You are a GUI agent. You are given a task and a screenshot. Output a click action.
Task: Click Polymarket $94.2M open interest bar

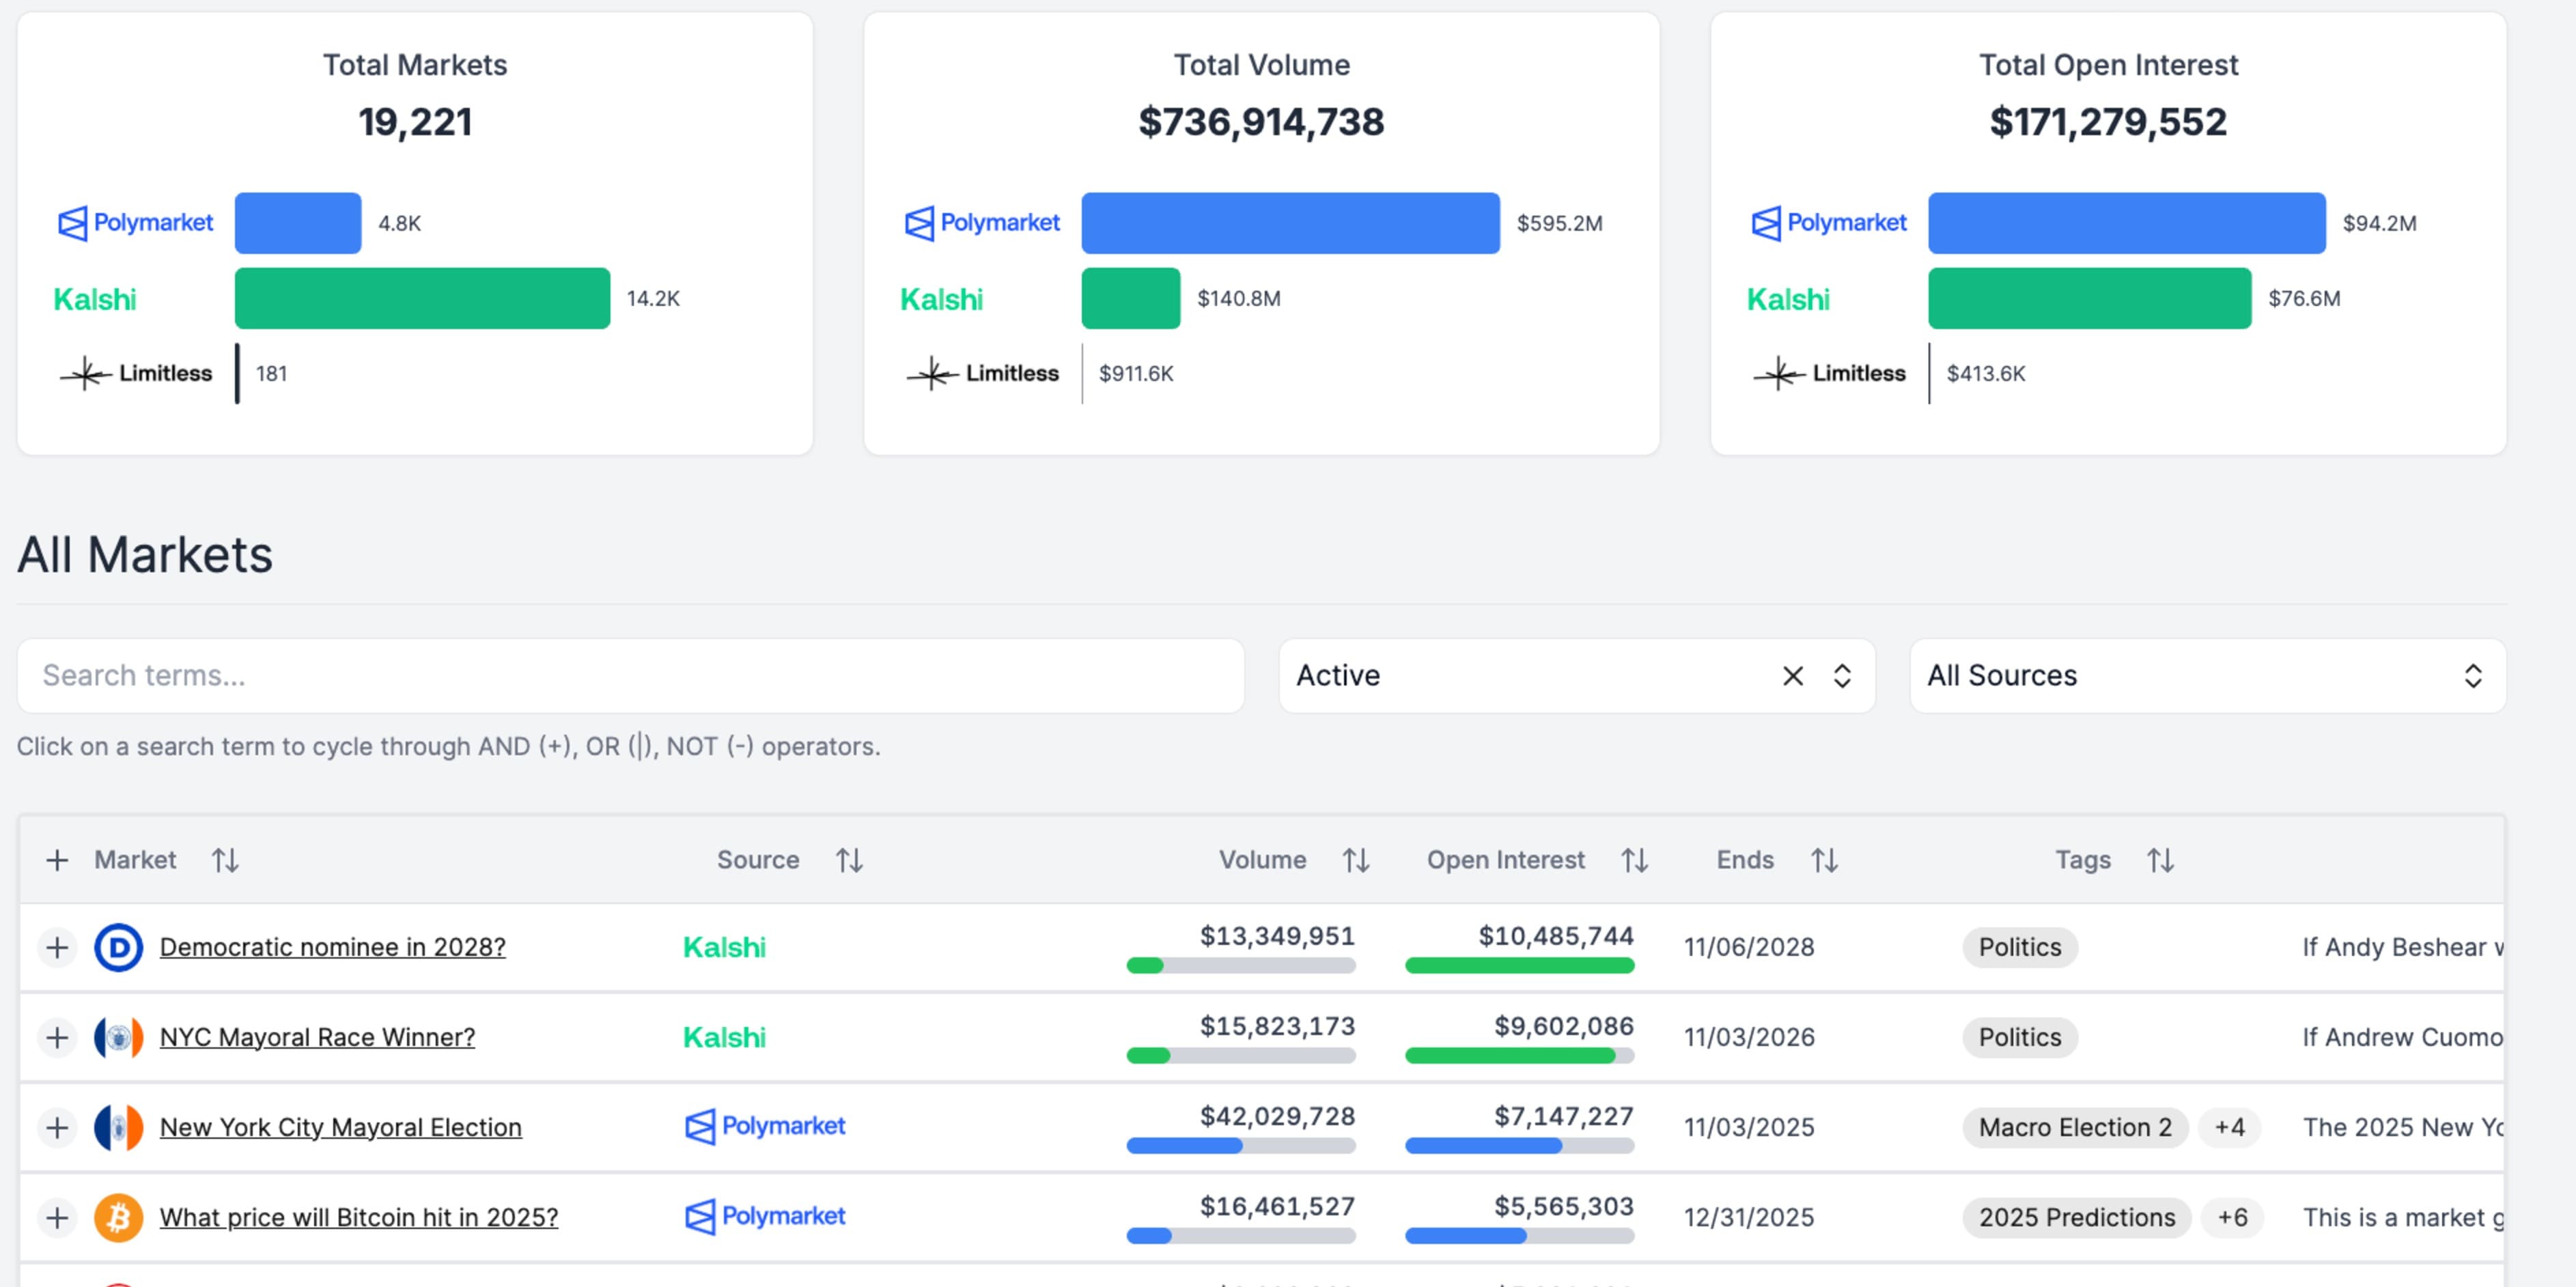[2127, 223]
